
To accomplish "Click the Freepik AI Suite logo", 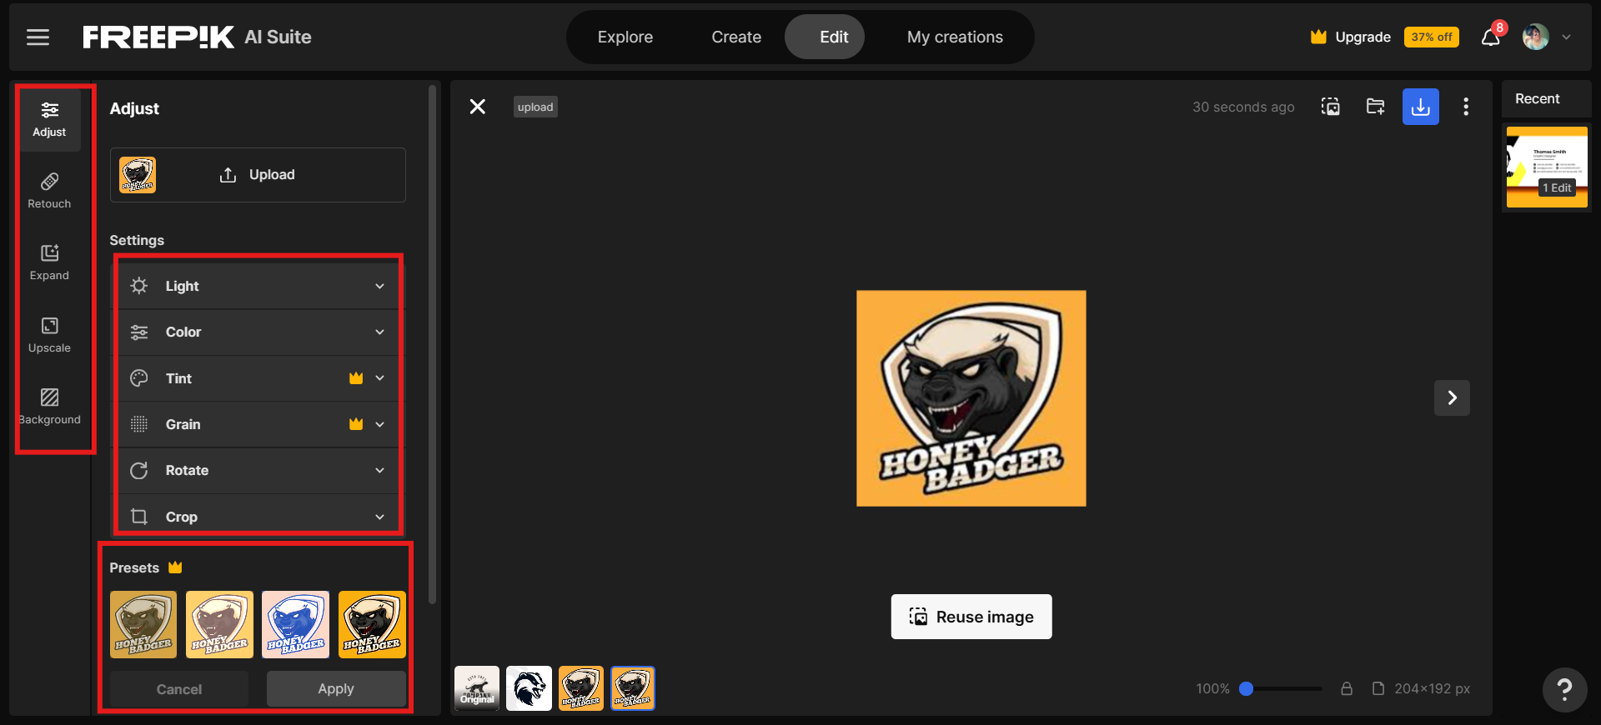I will [197, 37].
